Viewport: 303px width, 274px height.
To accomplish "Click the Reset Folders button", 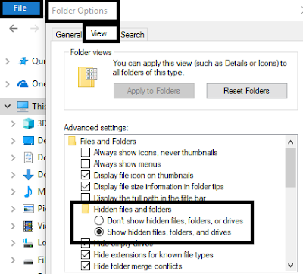I will (247, 91).
